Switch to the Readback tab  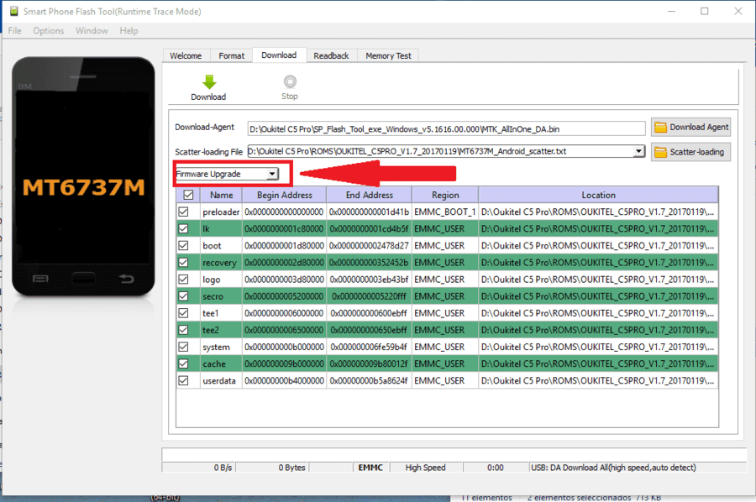pyautogui.click(x=331, y=56)
